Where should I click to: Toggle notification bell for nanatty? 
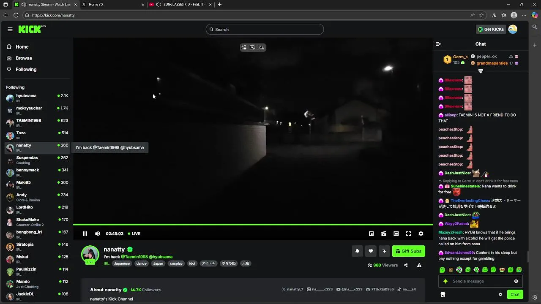(x=357, y=251)
